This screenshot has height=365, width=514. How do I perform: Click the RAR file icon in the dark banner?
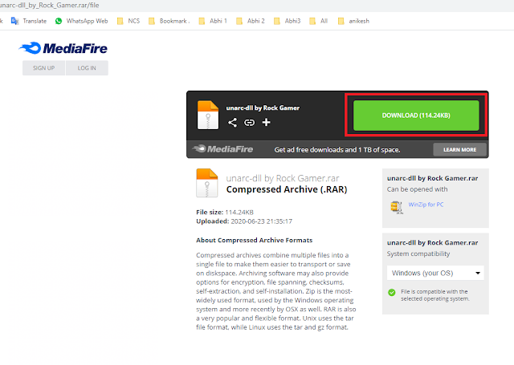pos(208,115)
